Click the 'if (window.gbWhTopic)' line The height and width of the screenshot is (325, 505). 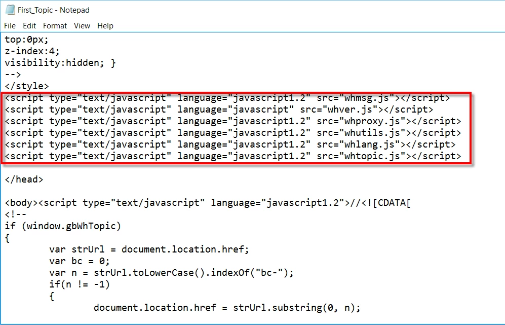pyautogui.click(x=63, y=226)
